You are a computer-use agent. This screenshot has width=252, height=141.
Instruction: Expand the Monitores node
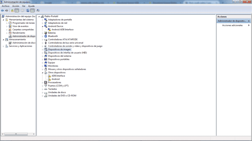(x=42, y=66)
